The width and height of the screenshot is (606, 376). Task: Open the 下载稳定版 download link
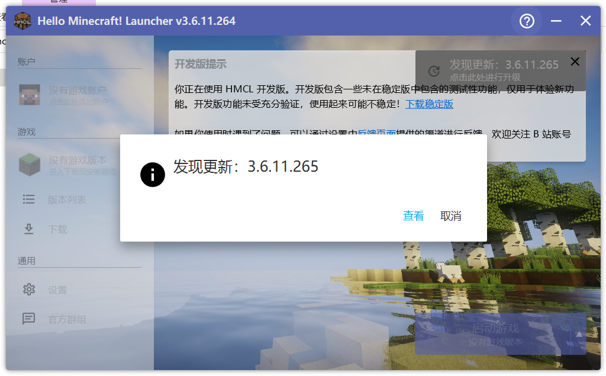[x=429, y=104]
